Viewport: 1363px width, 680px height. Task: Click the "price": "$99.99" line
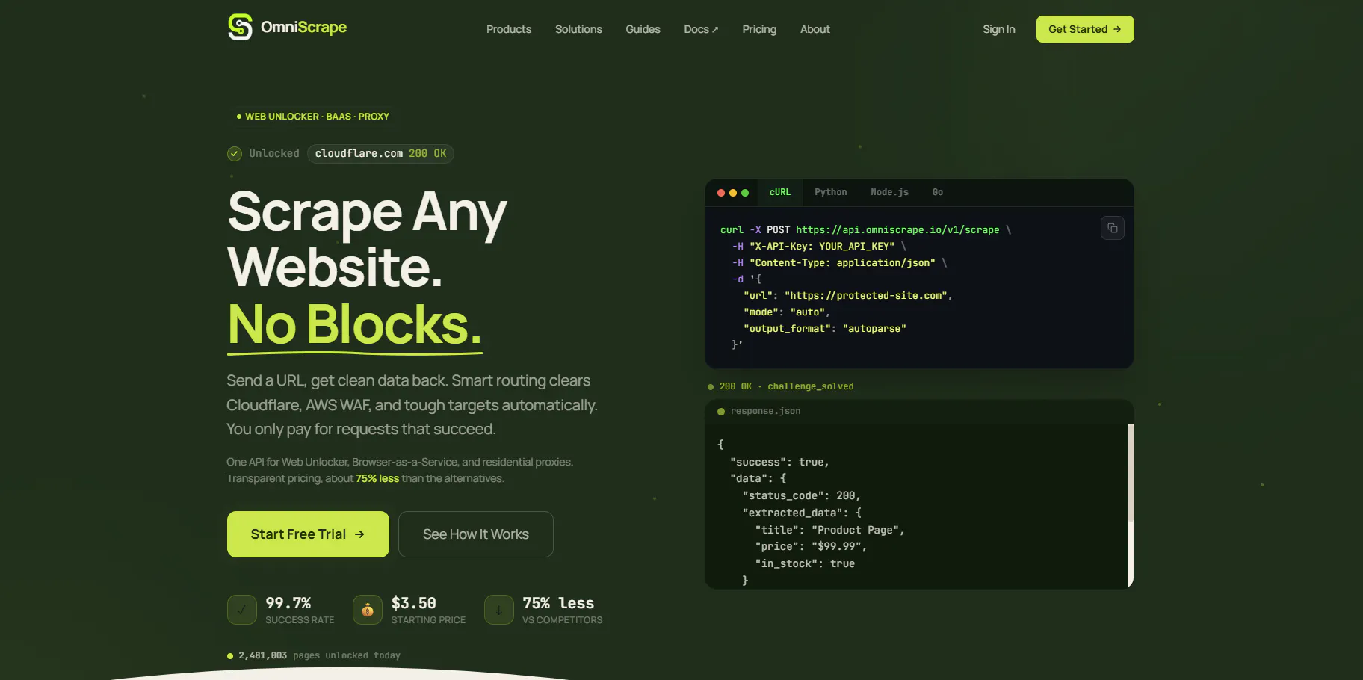pos(811,547)
